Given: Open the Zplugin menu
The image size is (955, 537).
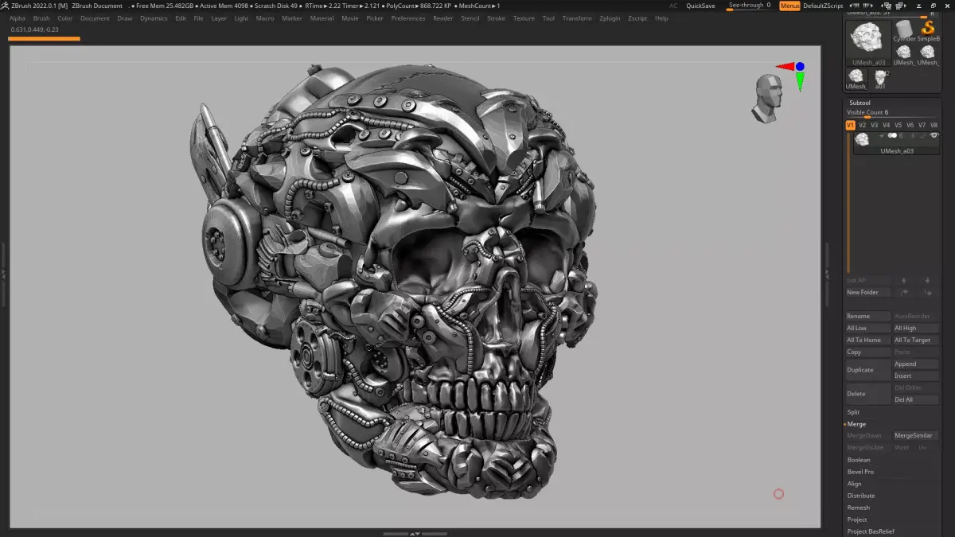Looking at the screenshot, I should [x=609, y=18].
